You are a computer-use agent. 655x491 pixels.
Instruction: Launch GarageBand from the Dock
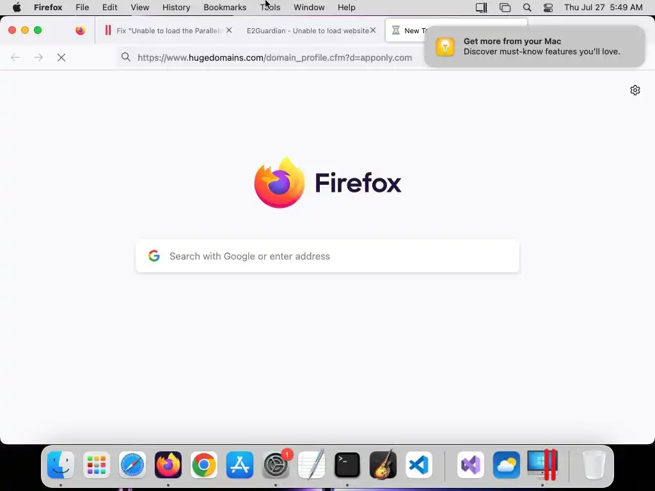pos(383,465)
